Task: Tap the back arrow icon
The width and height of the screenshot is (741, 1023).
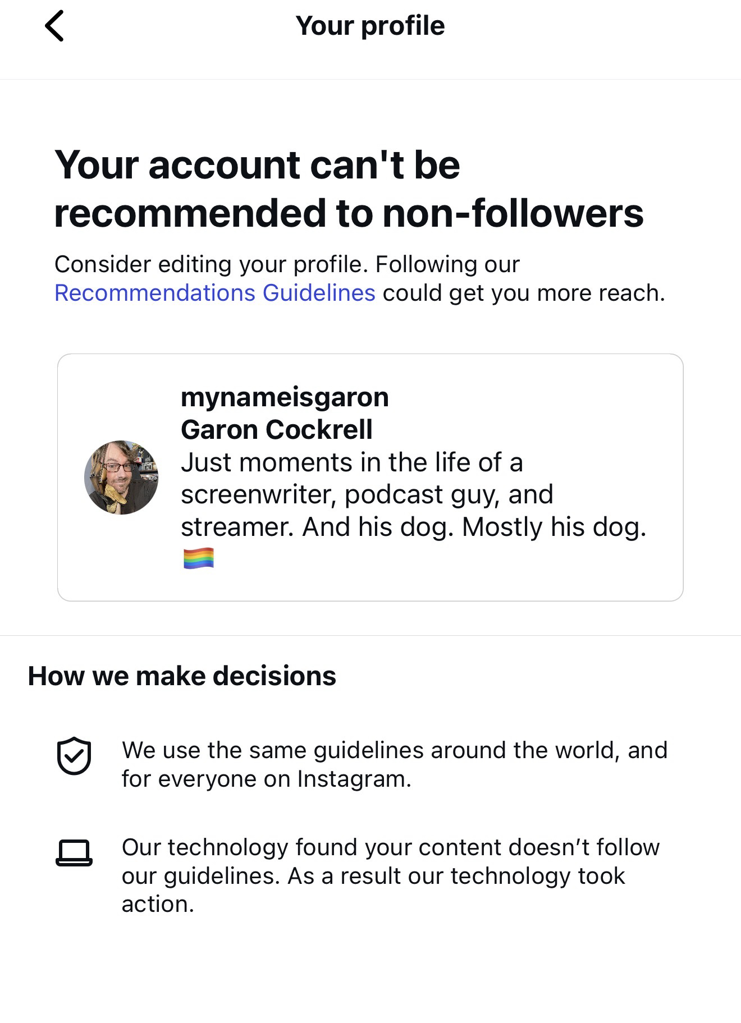Action: [x=54, y=26]
